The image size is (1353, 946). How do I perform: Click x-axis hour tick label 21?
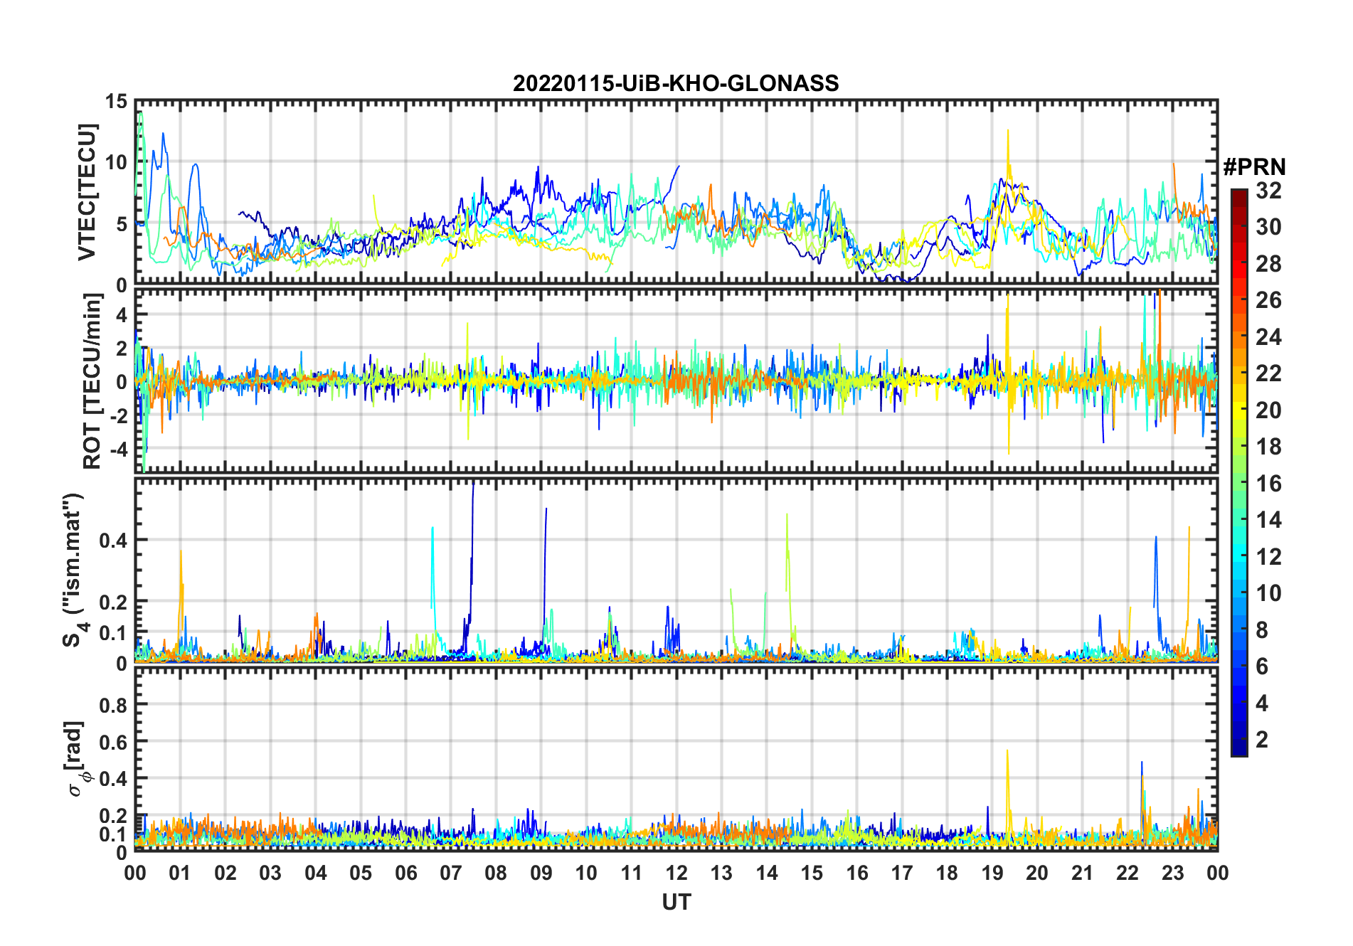[x=1083, y=873]
